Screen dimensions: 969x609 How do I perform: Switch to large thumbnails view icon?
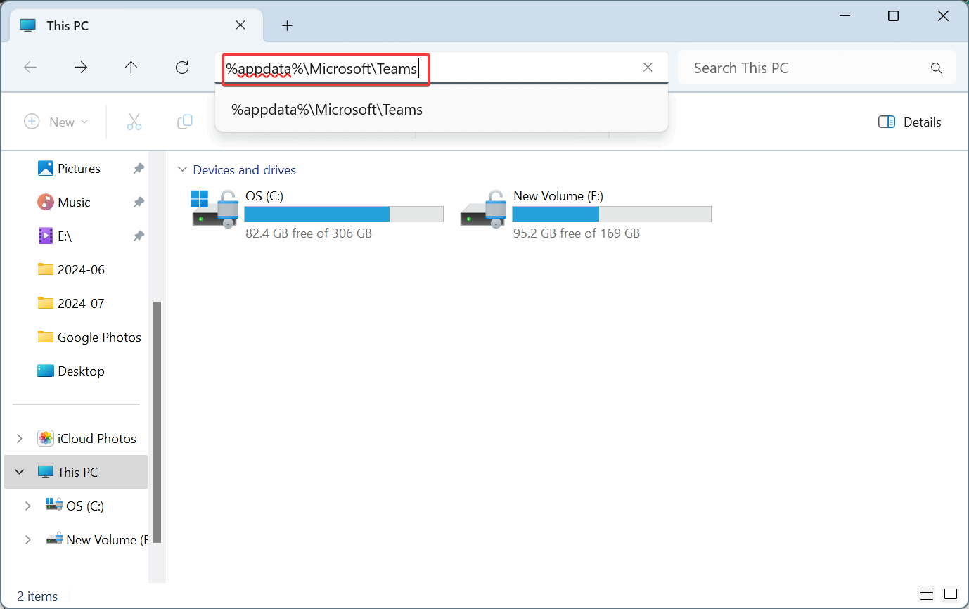(950, 594)
